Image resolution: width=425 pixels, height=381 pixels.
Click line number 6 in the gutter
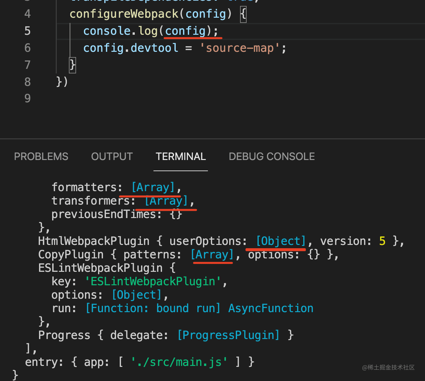(x=28, y=48)
